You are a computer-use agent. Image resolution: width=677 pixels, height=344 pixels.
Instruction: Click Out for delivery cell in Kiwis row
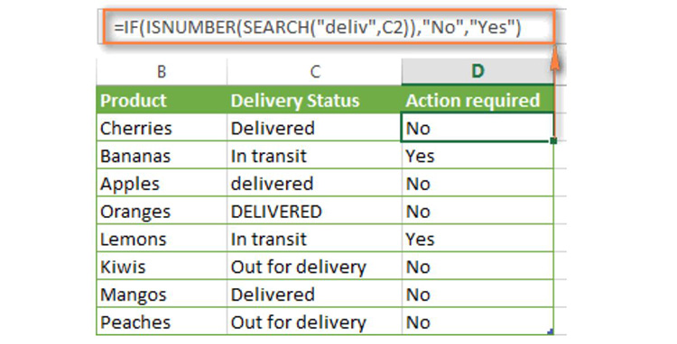coord(314,267)
